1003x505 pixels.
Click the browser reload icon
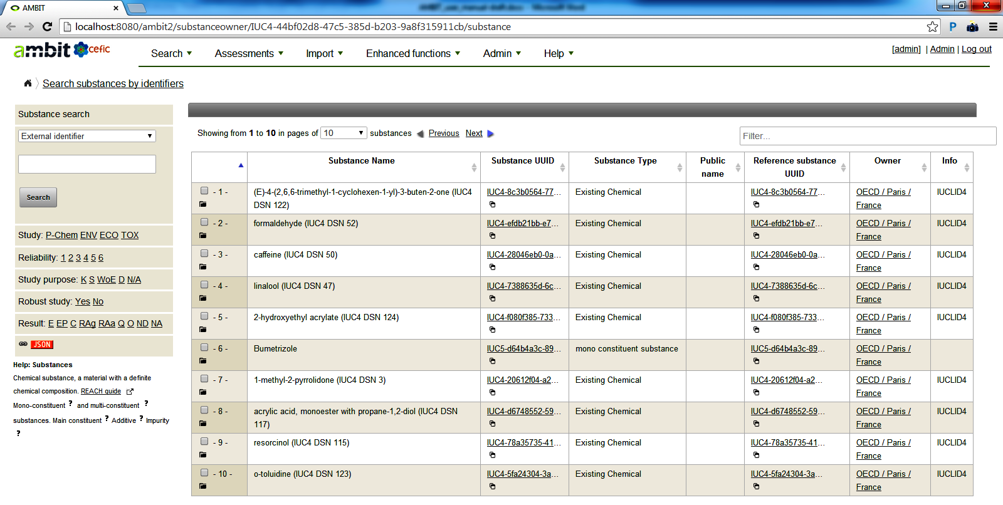click(x=47, y=26)
